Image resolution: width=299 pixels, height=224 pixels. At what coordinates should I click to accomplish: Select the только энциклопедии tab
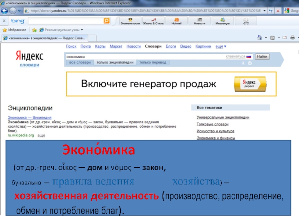(115, 62)
